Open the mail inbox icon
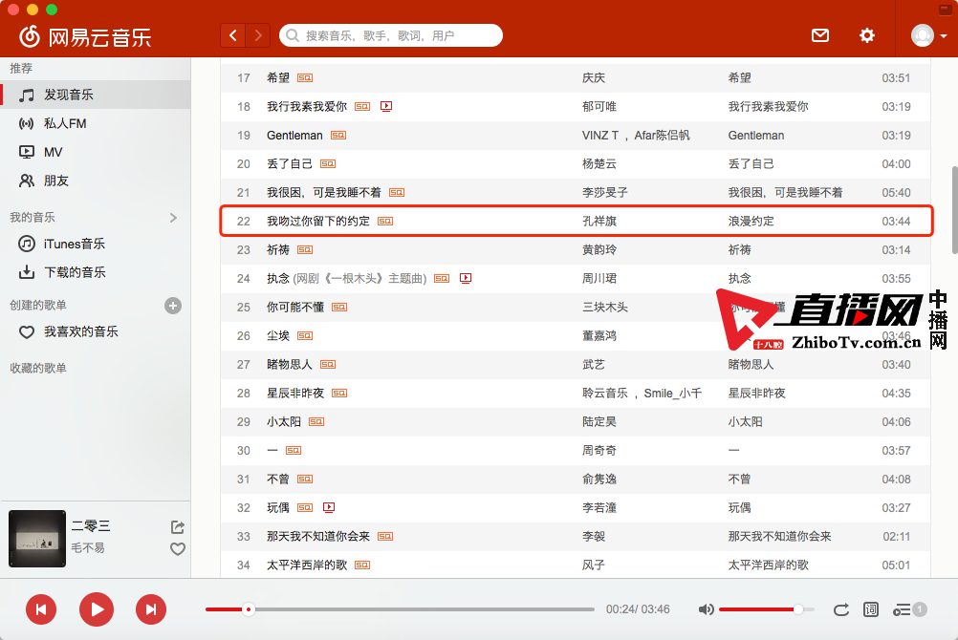The image size is (958, 640). (x=819, y=35)
